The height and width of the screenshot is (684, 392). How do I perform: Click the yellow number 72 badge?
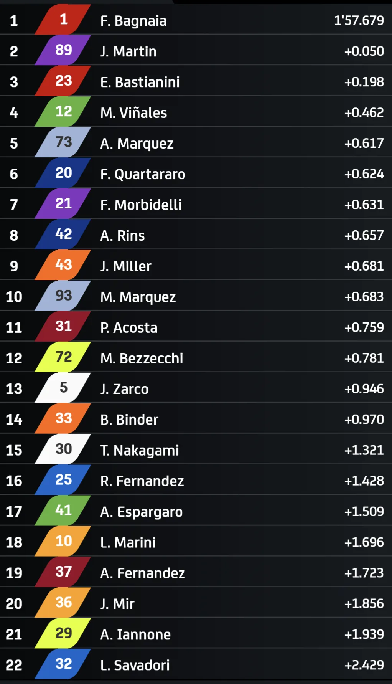[63, 357]
